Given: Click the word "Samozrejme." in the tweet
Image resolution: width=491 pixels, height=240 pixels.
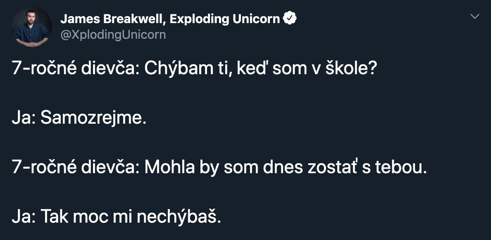Looking at the screenshot, I should tap(93, 119).
